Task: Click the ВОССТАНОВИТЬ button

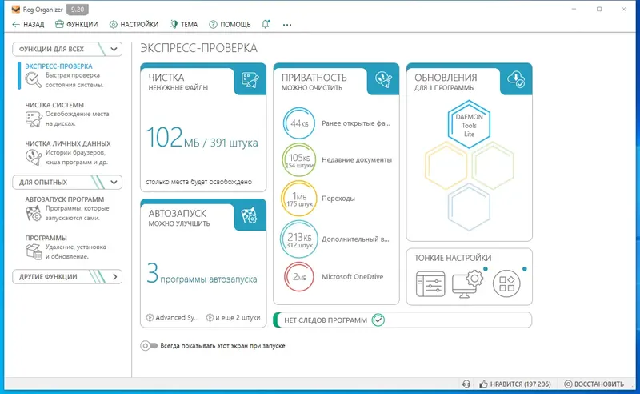Action: click(x=594, y=384)
